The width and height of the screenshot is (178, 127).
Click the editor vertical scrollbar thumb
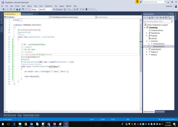[141, 48]
